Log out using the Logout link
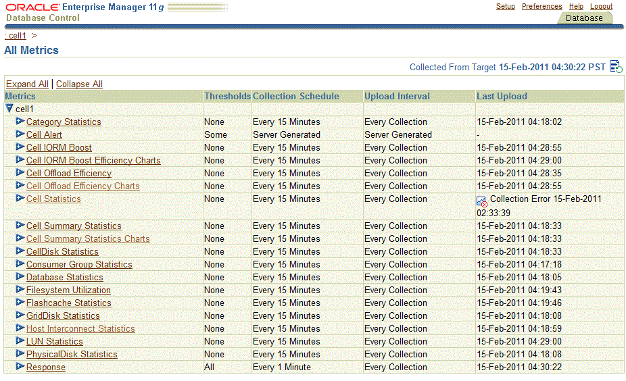 point(601,6)
